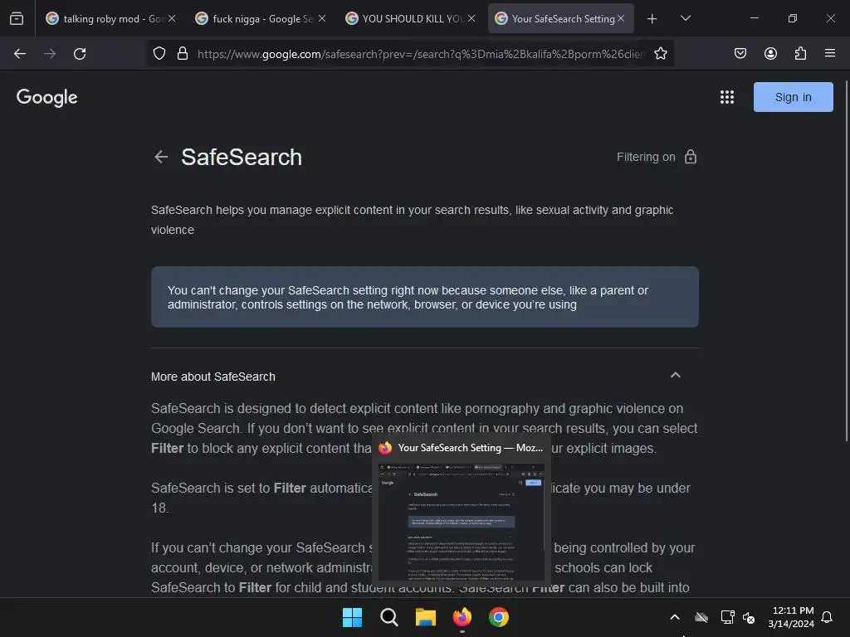Open the Save to Pocket icon
This screenshot has width=850, height=637.
(740, 53)
